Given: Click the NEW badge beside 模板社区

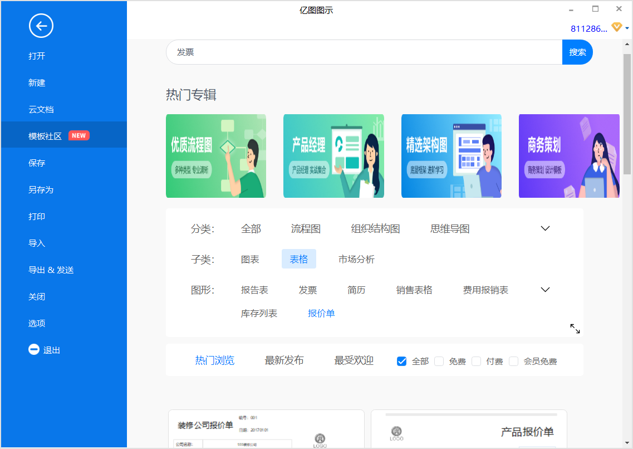Looking at the screenshot, I should coord(78,136).
